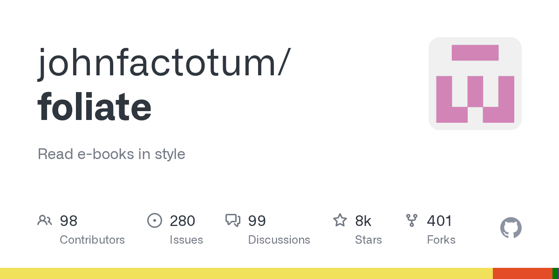Click the yellow language bar segment

[246, 273]
